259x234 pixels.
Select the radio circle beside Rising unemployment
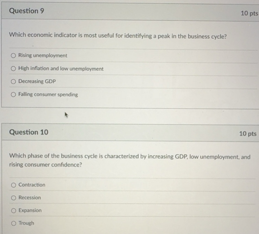(13, 55)
